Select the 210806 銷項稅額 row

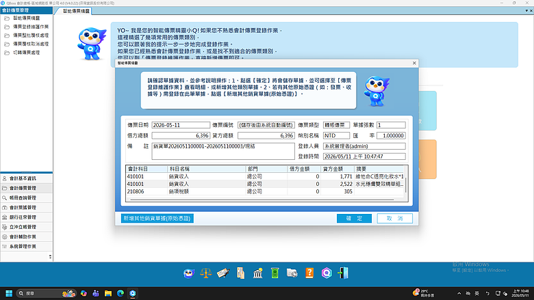tap(265, 191)
